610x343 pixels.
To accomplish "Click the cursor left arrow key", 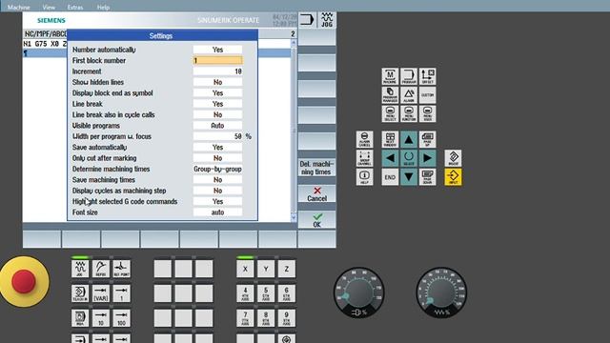I will click(390, 158).
